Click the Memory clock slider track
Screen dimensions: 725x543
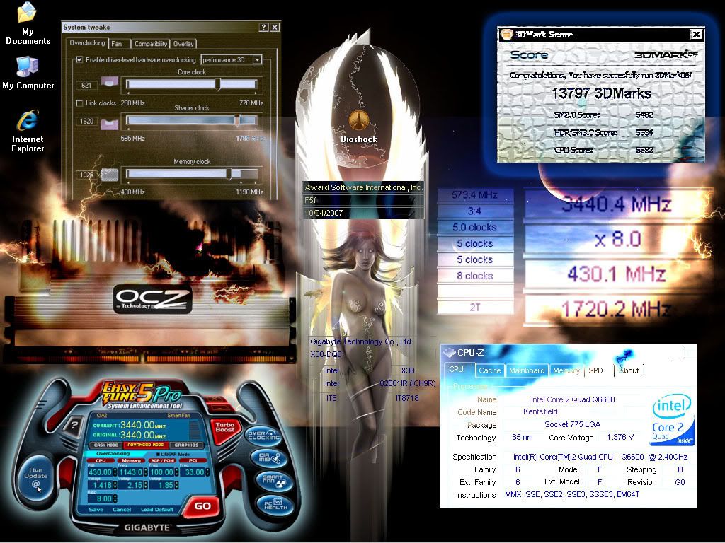(x=192, y=174)
